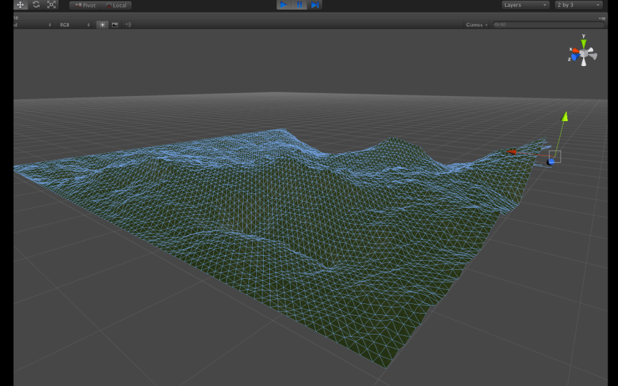The image size is (618, 386).
Task: Select the Scale transform tool
Action: tap(51, 5)
